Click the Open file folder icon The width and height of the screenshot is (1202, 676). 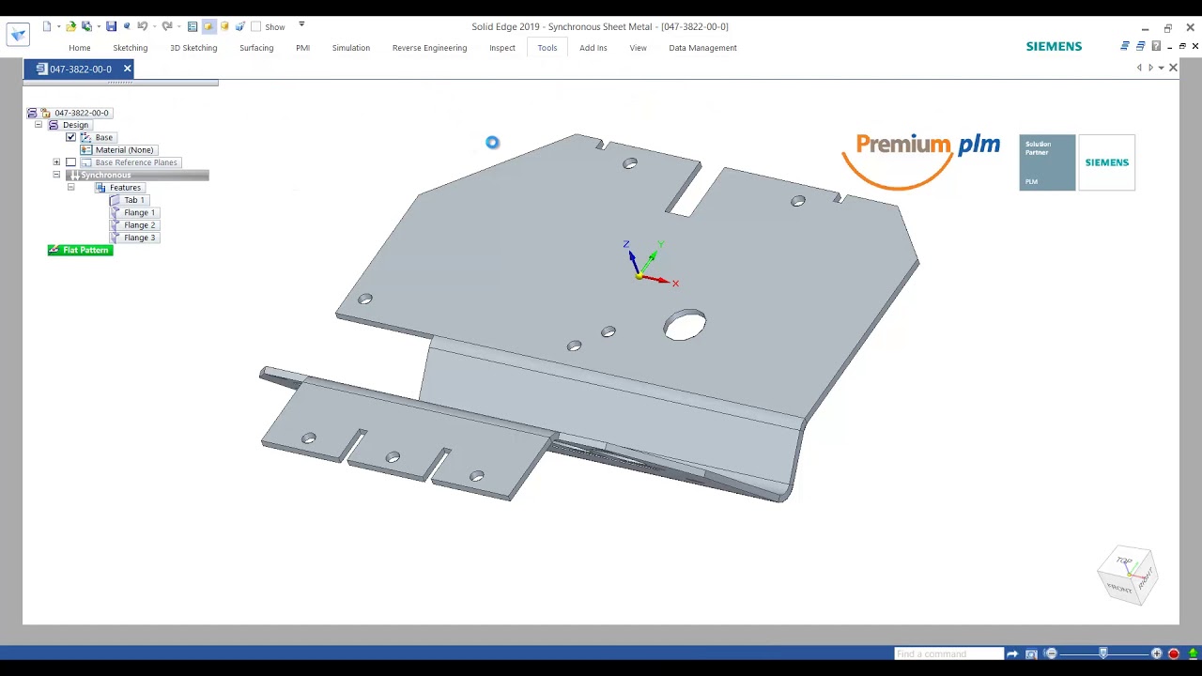(x=70, y=26)
